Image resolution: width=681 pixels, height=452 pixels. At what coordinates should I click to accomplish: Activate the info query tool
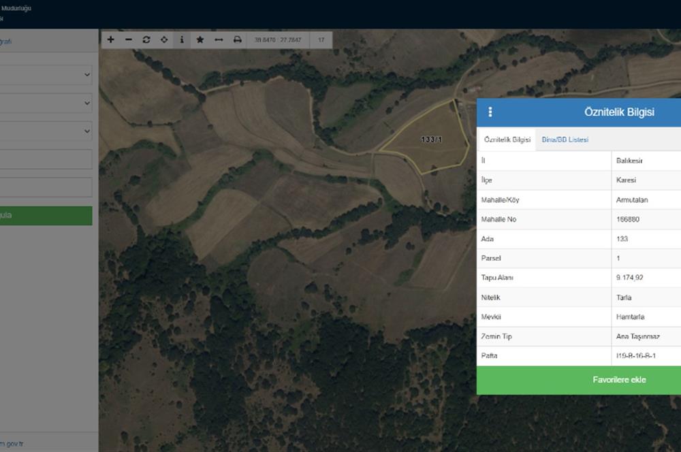182,40
